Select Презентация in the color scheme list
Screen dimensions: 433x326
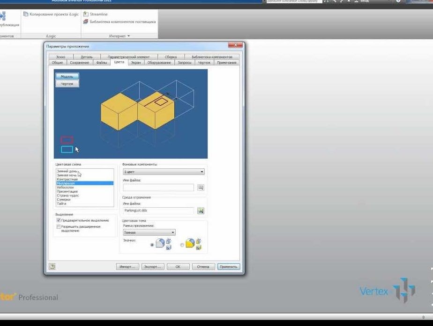click(x=67, y=191)
